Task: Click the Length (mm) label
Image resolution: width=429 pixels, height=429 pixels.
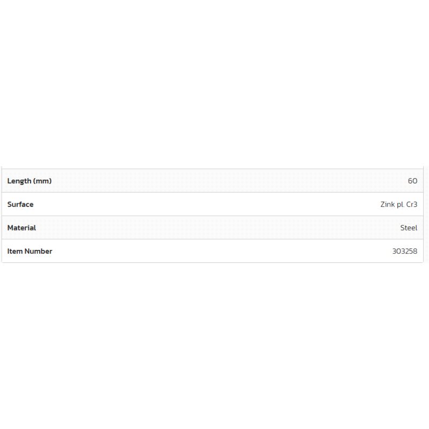Action: tap(29, 181)
